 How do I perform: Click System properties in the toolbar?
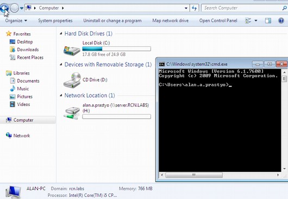click(55, 21)
